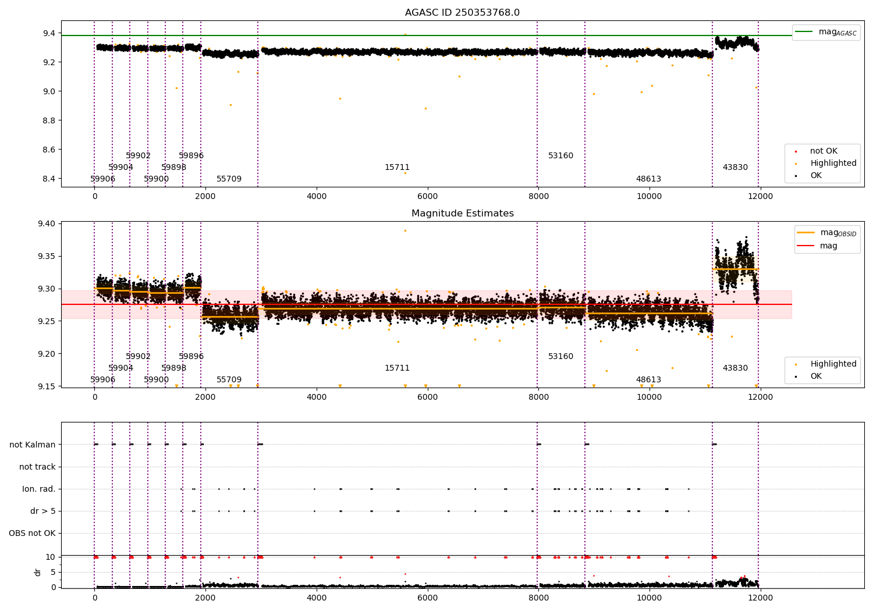This screenshot has height=611, width=873.
Task: Click obsid label 43830 in Magnitude Estimates plot
Action: pos(735,368)
